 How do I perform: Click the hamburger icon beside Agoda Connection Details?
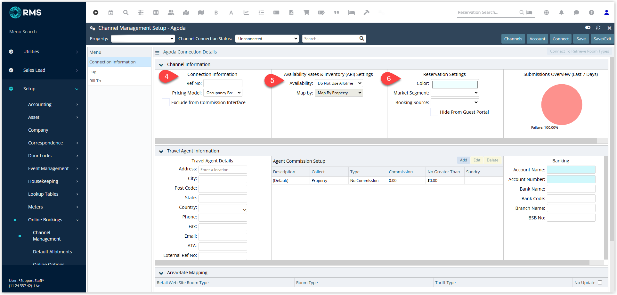(x=157, y=53)
